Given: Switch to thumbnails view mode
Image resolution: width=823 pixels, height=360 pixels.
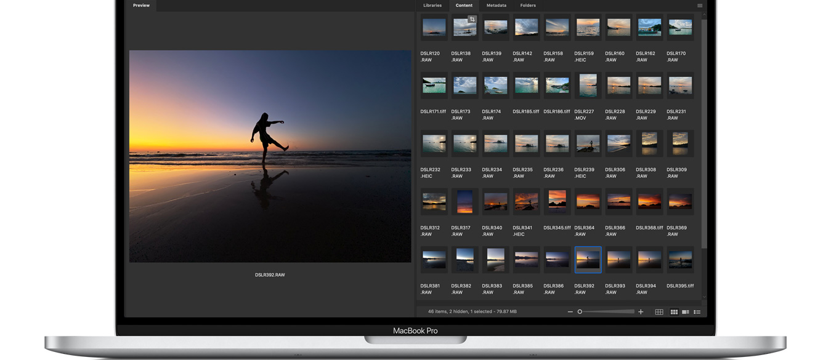Looking at the screenshot, I should [x=674, y=312].
